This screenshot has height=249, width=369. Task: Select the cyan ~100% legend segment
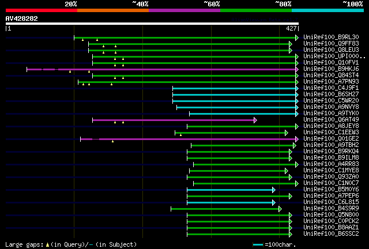pyautogui.click(x=328, y=10)
